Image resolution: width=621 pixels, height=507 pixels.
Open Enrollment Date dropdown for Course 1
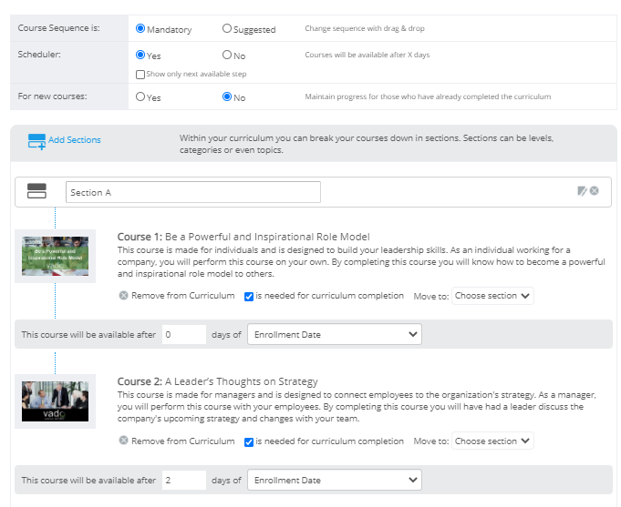(x=335, y=335)
